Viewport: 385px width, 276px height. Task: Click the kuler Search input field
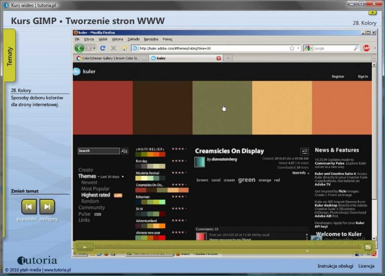99,151
